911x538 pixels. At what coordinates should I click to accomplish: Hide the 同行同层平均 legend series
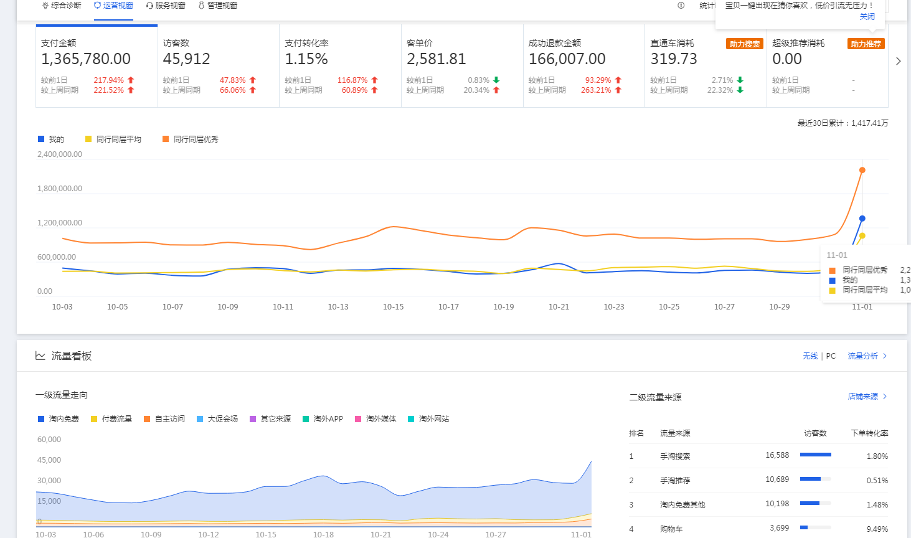(113, 139)
